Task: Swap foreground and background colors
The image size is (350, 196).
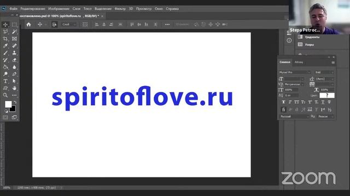Action: (15, 102)
